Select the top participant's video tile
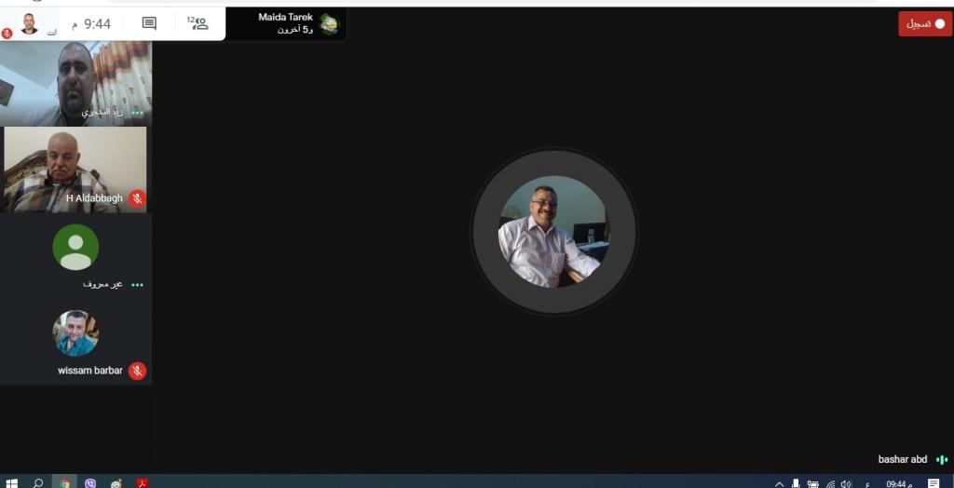The width and height of the screenshot is (954, 488). coord(75,84)
